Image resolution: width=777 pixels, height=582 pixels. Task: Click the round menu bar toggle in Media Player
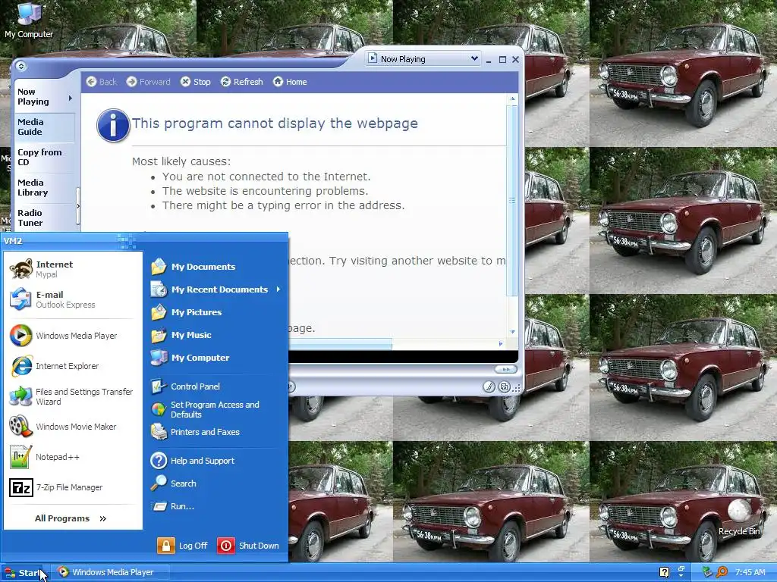click(20, 66)
